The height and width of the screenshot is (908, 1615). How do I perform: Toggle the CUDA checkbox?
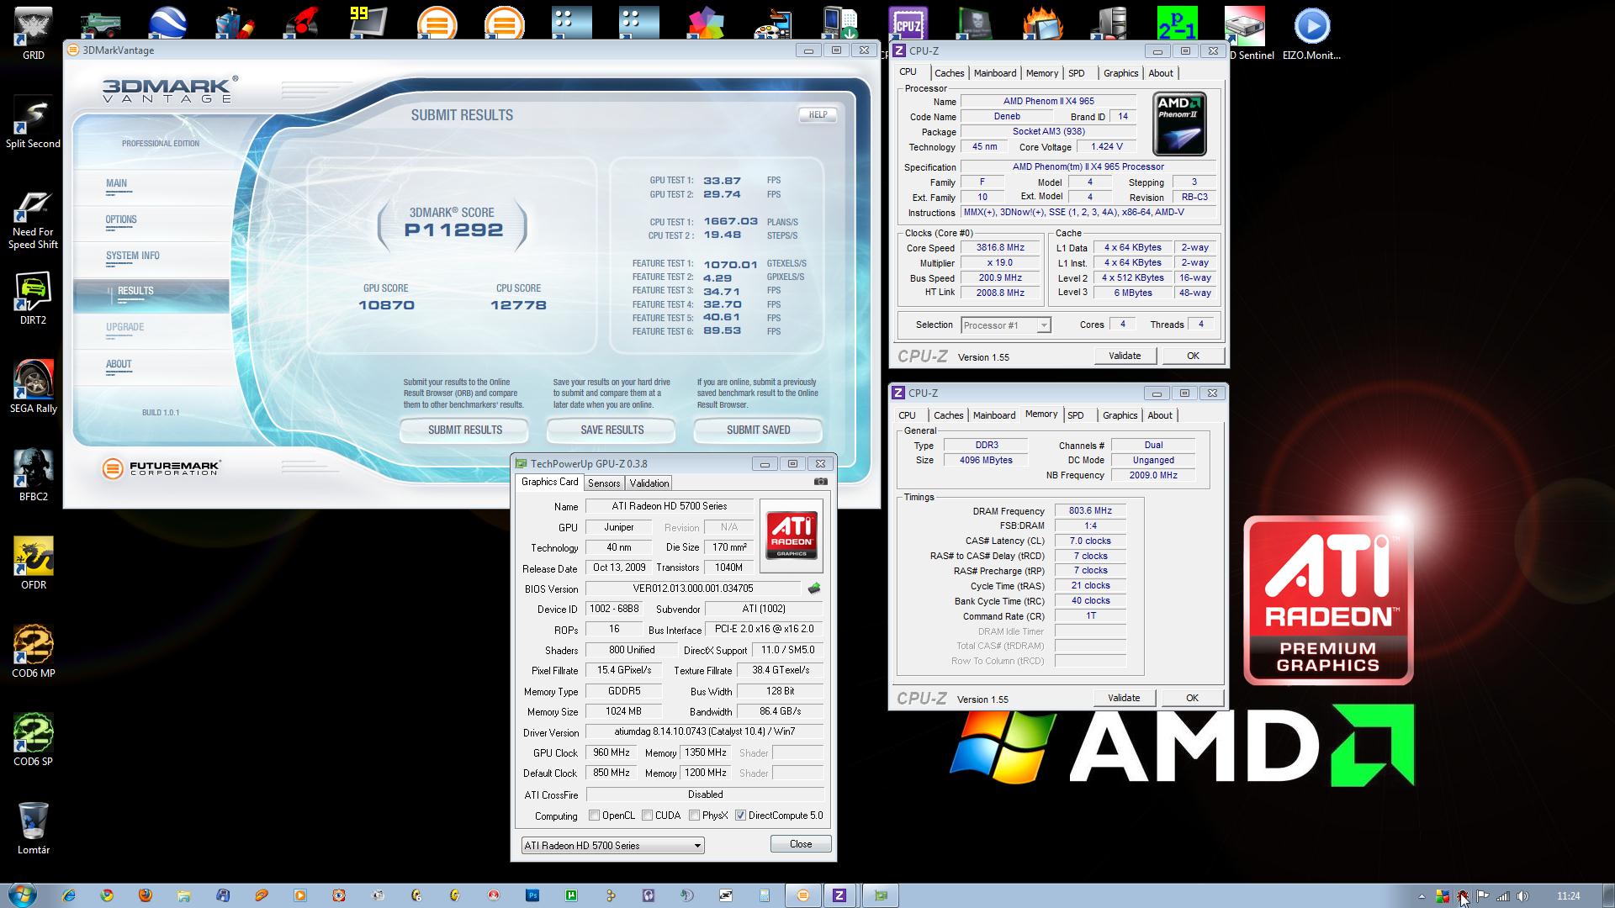point(648,816)
